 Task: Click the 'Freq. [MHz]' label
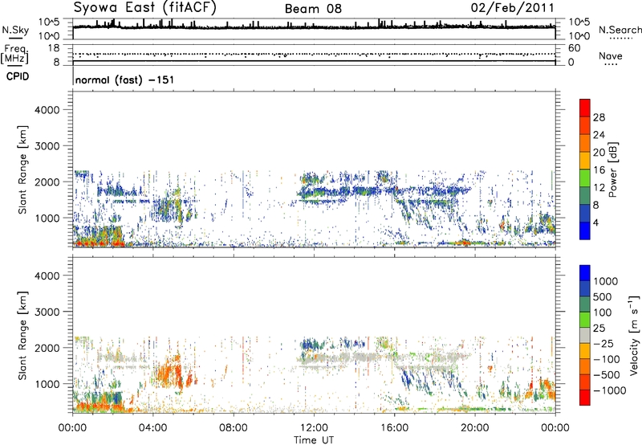click(x=14, y=55)
